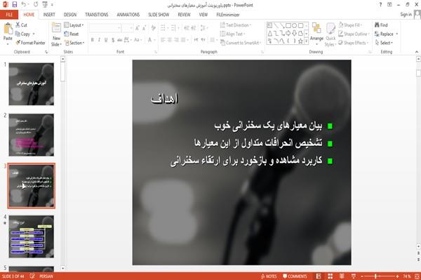421x280 pixels.
Task: Save the presentation with the floppy icon
Action: click(x=15, y=5)
